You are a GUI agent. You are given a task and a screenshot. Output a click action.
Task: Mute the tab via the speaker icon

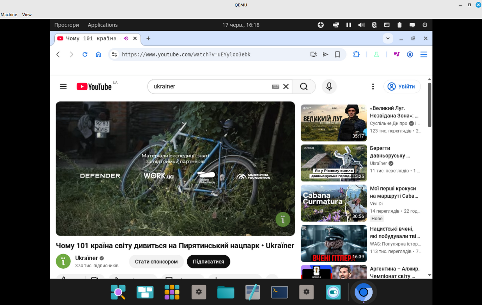click(x=126, y=38)
